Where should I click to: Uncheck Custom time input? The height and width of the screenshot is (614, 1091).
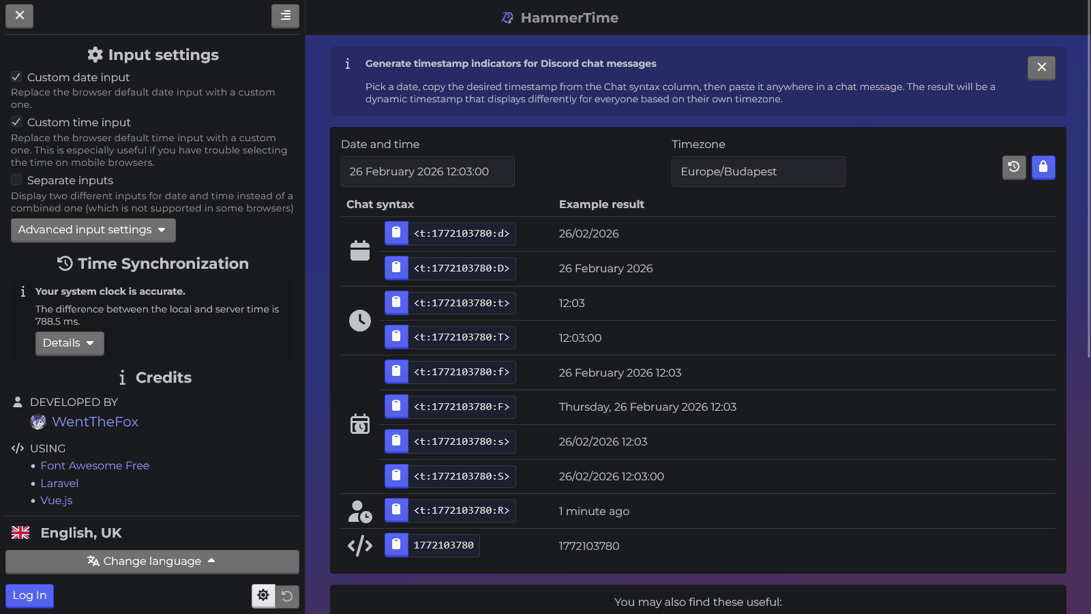pyautogui.click(x=16, y=121)
